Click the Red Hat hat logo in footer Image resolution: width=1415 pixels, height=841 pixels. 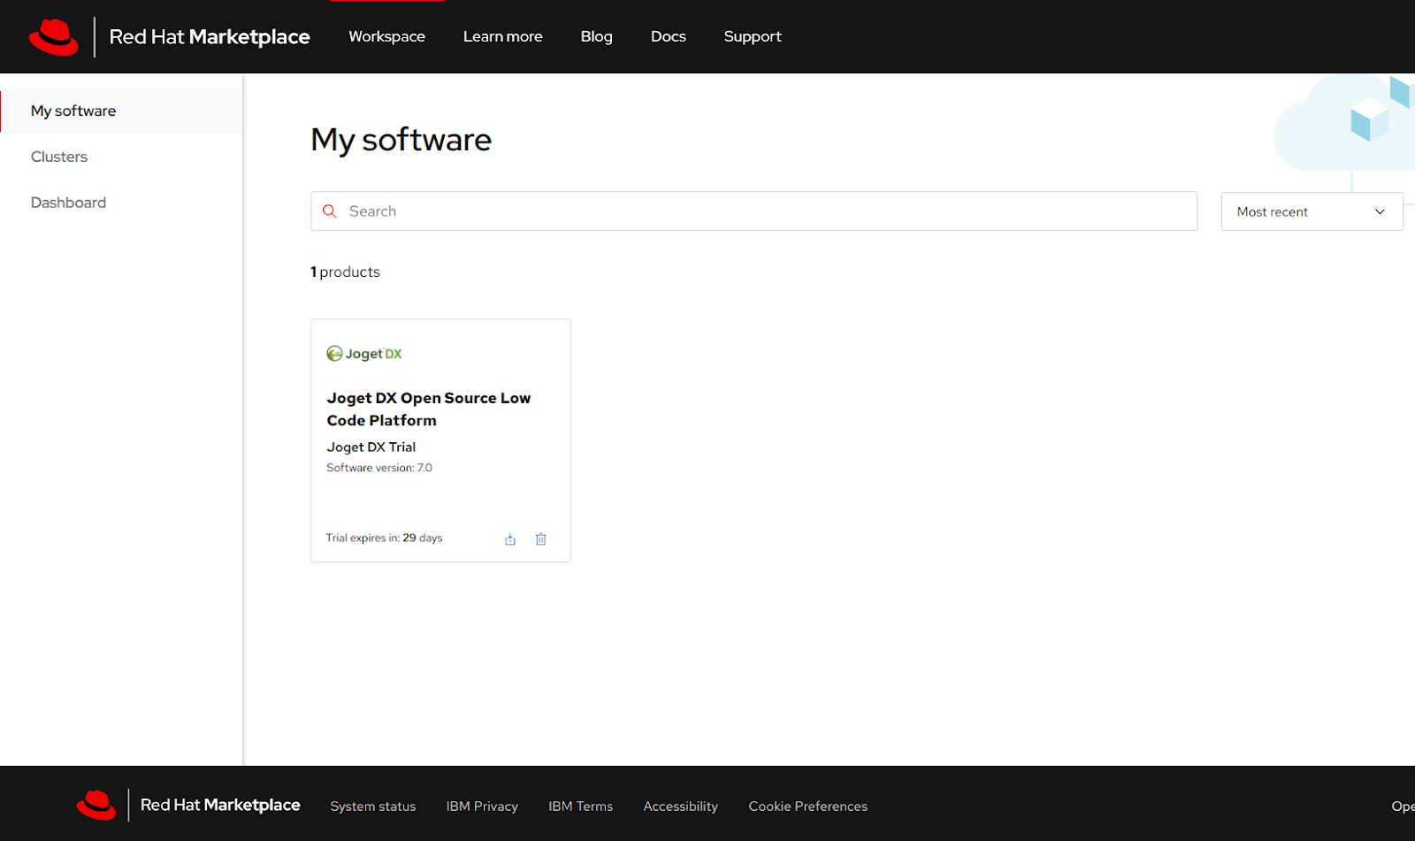[x=96, y=806]
